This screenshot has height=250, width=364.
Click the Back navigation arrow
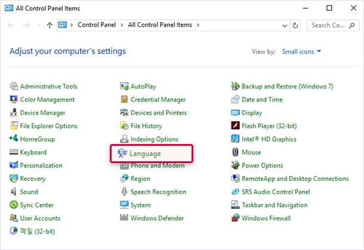pos(11,25)
